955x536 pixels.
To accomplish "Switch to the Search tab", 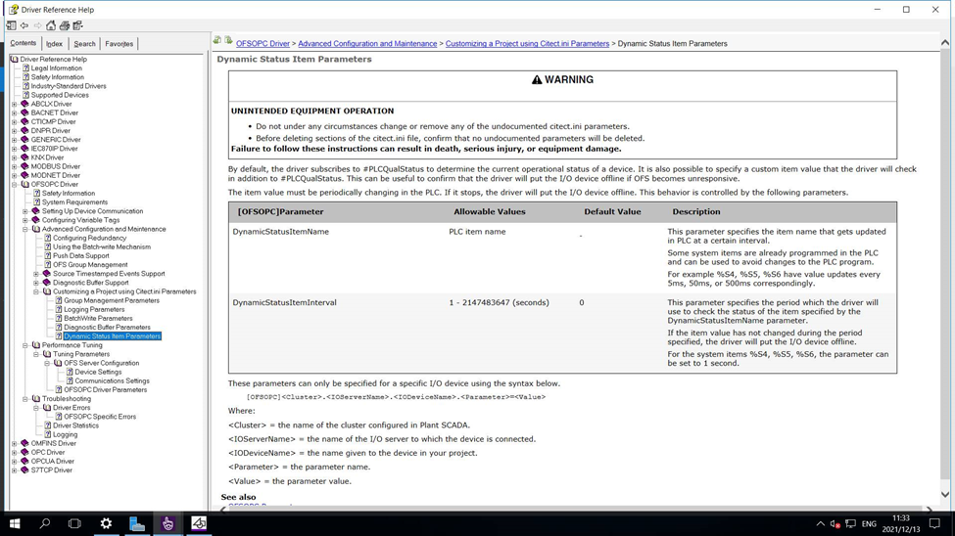I will [x=84, y=44].
